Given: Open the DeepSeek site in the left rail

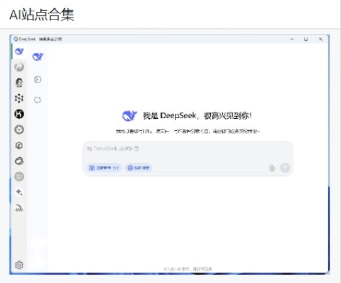Looking at the screenshot, I should pos(19,52).
